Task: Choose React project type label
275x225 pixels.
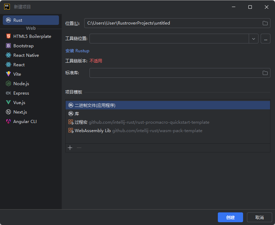Action: pyautogui.click(x=19, y=64)
